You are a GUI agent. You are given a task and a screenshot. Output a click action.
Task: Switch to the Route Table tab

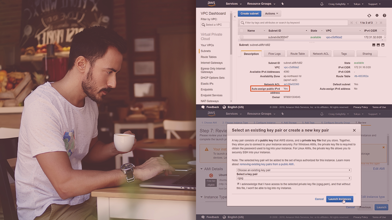pos(298,54)
